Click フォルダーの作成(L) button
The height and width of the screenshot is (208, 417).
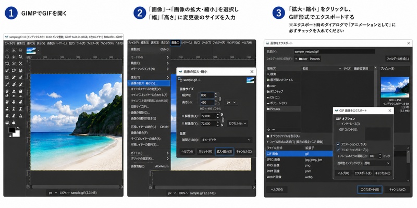pos(398,59)
